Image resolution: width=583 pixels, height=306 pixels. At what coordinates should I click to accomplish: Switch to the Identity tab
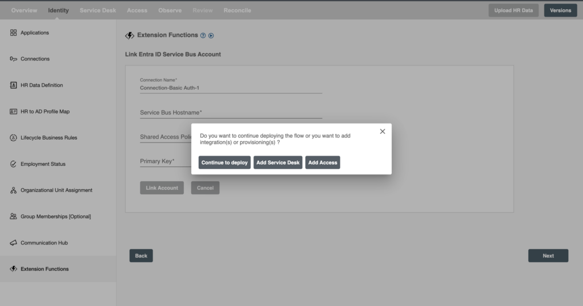pos(59,10)
